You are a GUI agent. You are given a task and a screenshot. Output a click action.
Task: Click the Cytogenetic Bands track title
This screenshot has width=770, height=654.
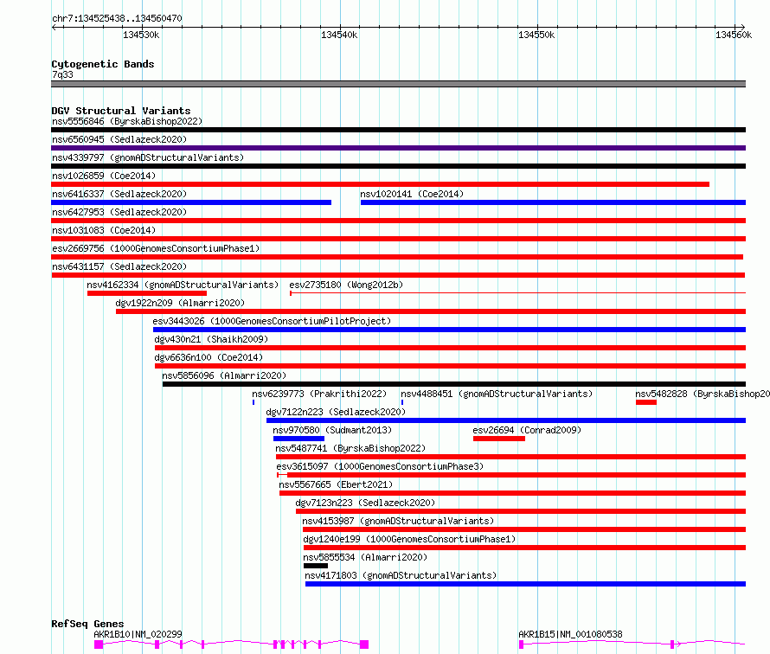pyautogui.click(x=103, y=64)
